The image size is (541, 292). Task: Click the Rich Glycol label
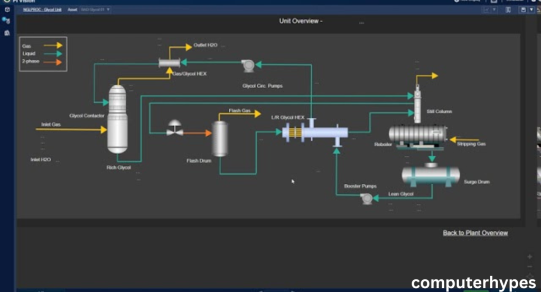[x=119, y=167]
